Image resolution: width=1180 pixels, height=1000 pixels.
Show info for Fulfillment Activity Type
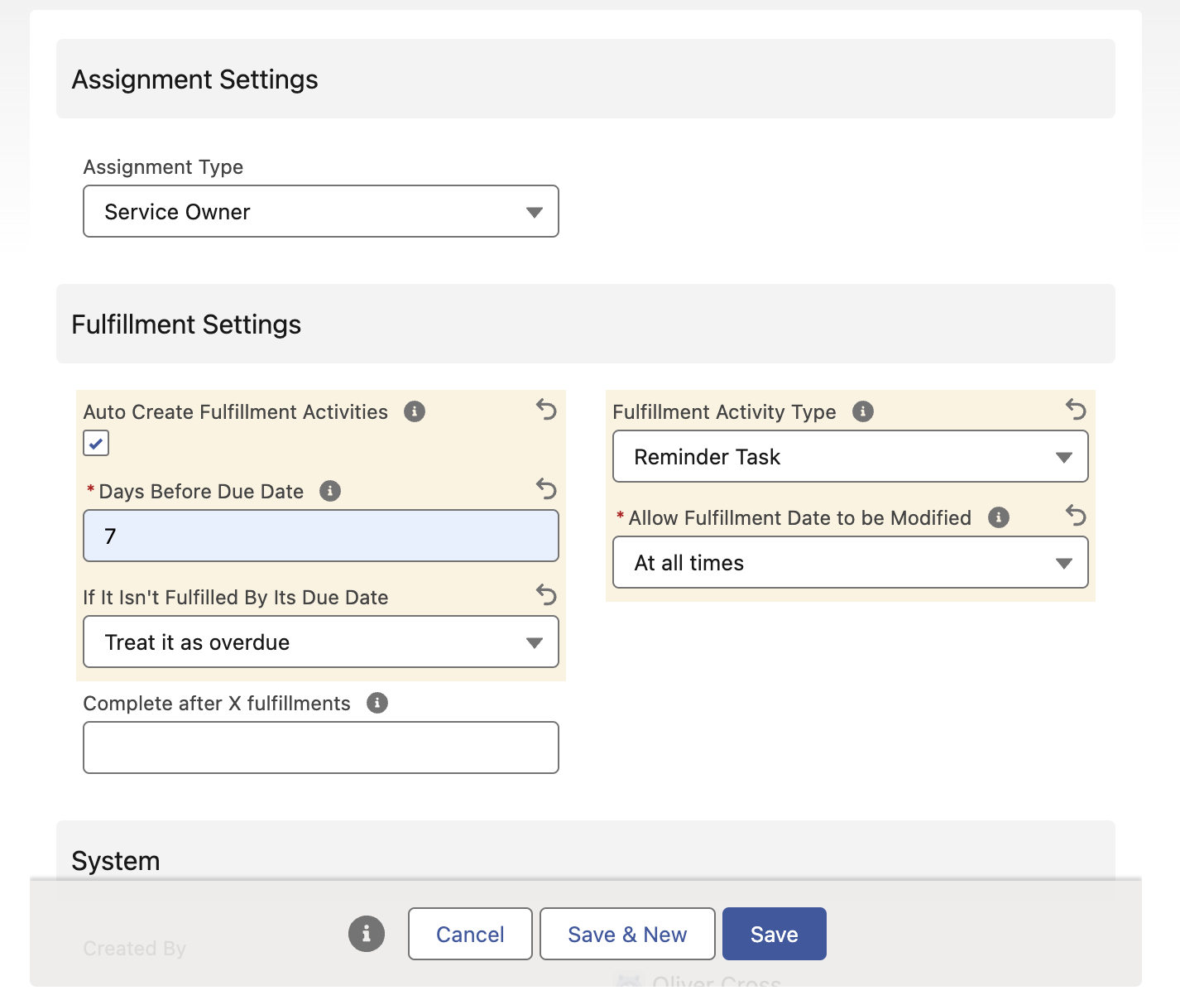point(863,411)
